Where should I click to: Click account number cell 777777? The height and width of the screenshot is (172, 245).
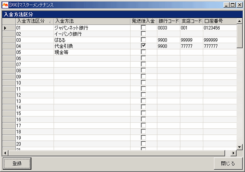(x=220, y=46)
